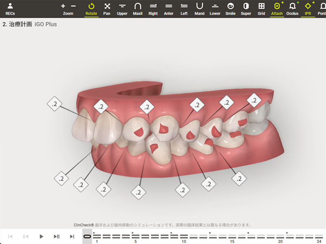Open the Smile view
Viewport: 326px width, 244px height.
230,9
